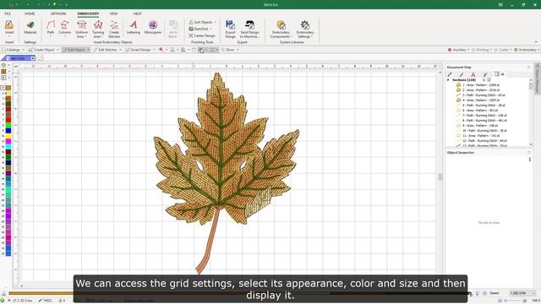The image size is (541, 304).
Task: Open the Material settings
Action: point(30,28)
